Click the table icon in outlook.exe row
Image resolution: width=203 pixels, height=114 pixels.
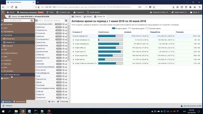click(63, 49)
